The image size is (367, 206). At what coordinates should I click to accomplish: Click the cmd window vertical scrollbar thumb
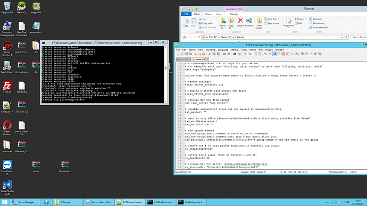tap(166, 68)
